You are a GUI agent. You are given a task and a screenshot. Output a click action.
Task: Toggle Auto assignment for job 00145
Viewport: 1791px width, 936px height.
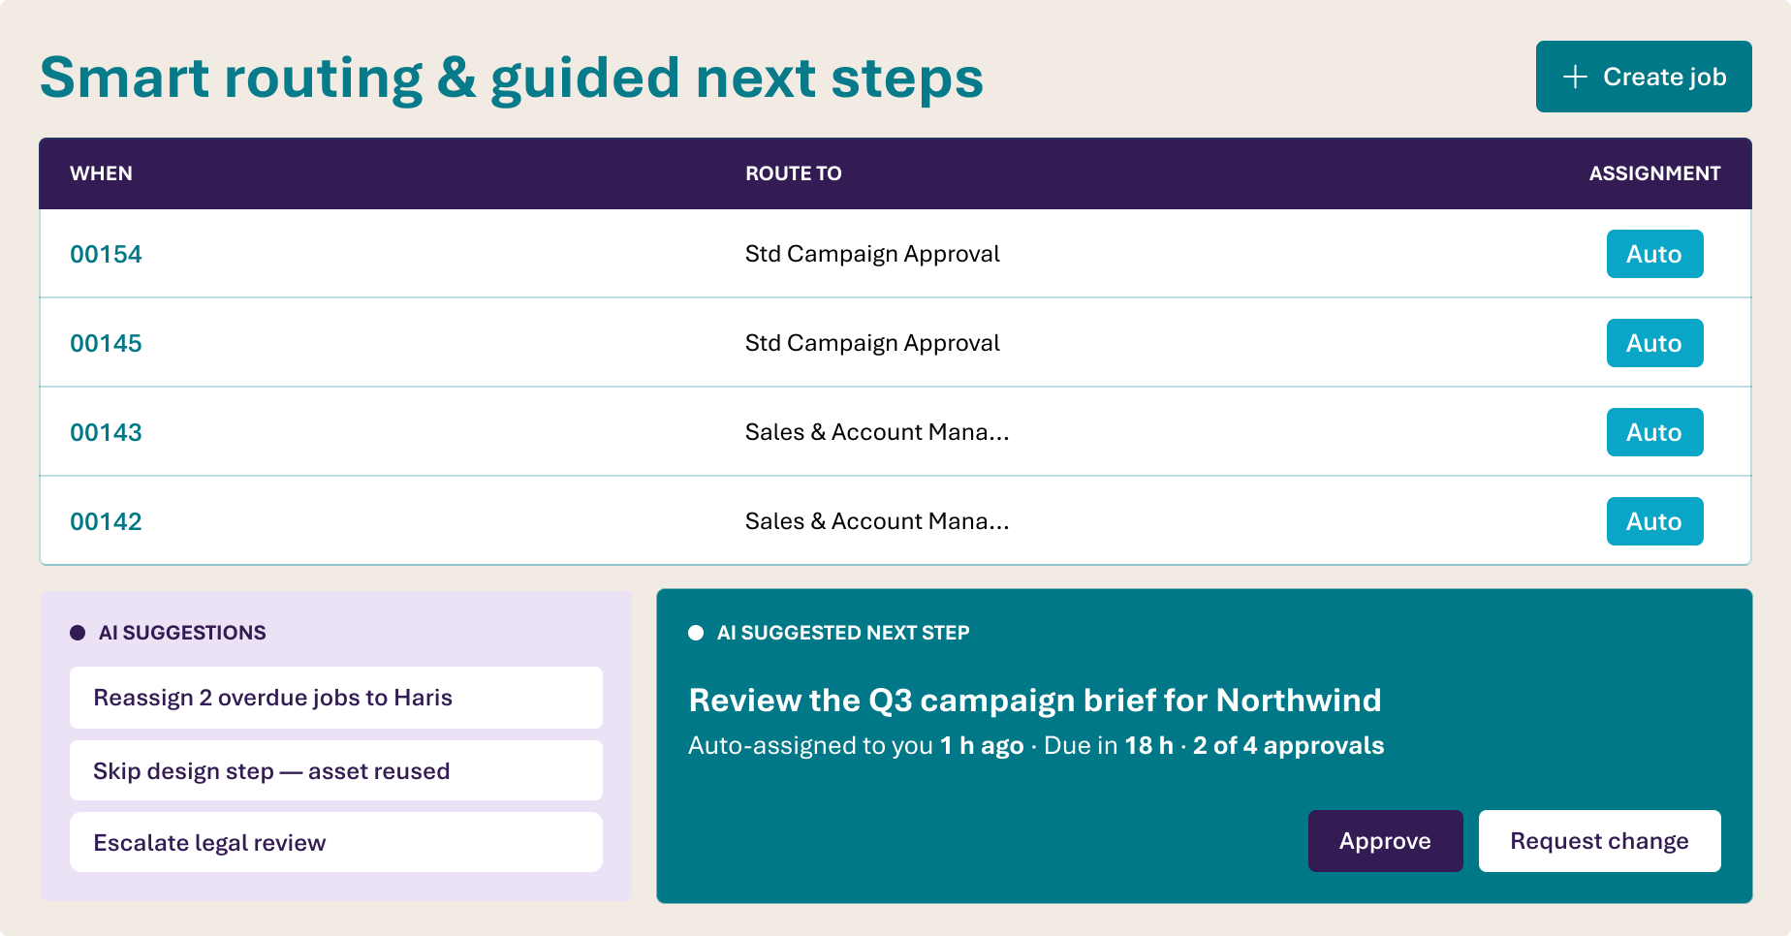[x=1654, y=343]
